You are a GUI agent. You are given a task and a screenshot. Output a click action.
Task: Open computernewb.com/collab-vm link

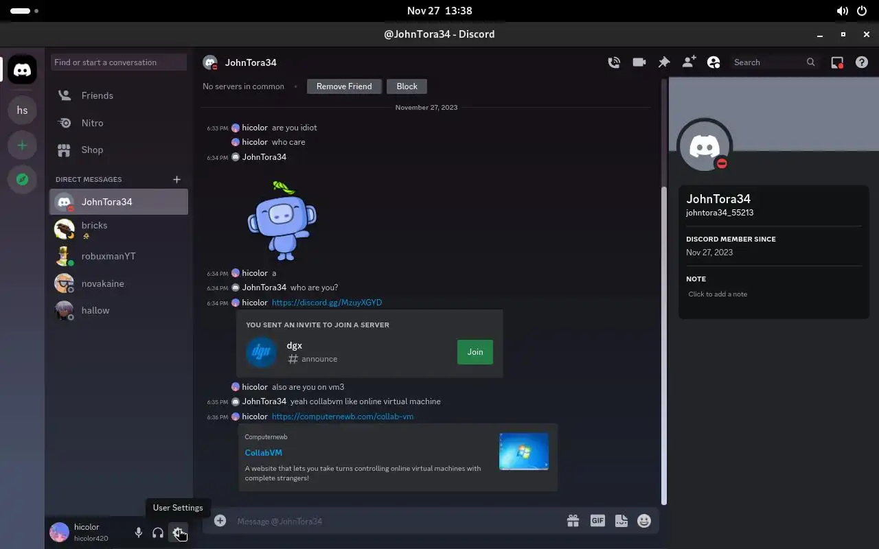343,417
